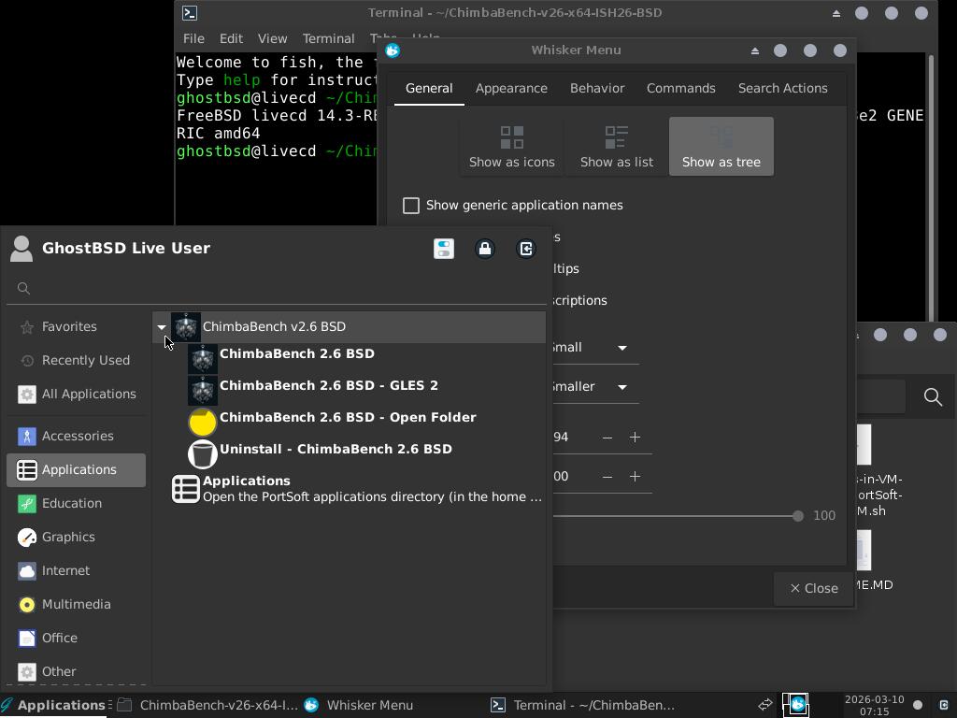This screenshot has height=718, width=957.
Task: Click panel logout icon at right edge
Action: (944, 705)
